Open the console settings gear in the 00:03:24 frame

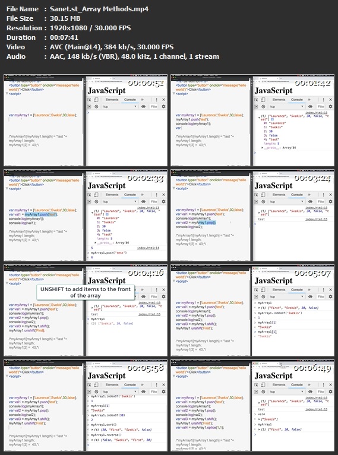[x=330, y=201]
